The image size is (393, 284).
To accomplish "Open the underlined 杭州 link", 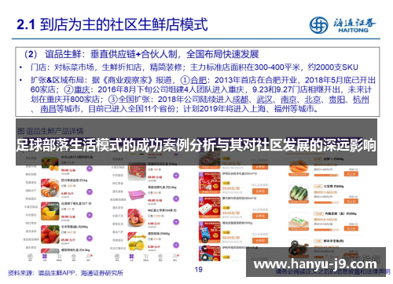I will (x=361, y=100).
